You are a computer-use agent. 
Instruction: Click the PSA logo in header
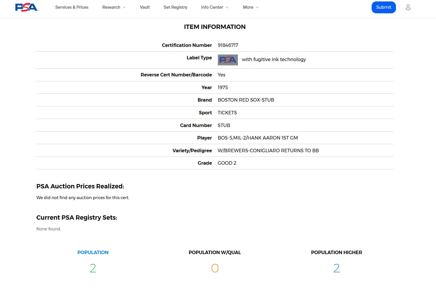point(27,7)
